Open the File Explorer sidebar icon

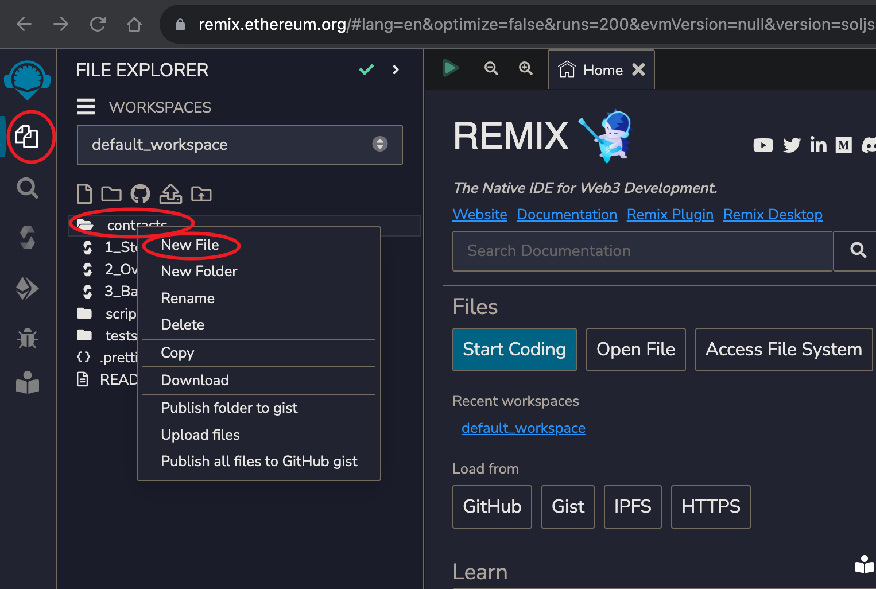pyautogui.click(x=27, y=137)
